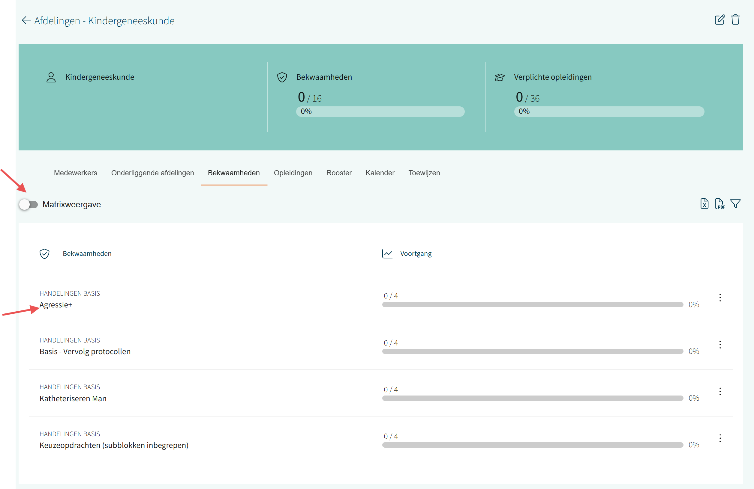Click the Voortgang column header
This screenshot has width=754, height=489.
416,254
